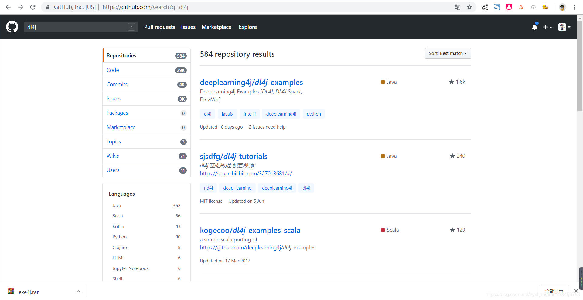This screenshot has width=583, height=300.
Task: Expand exe4j.rar download options chevron
Action: (79, 291)
